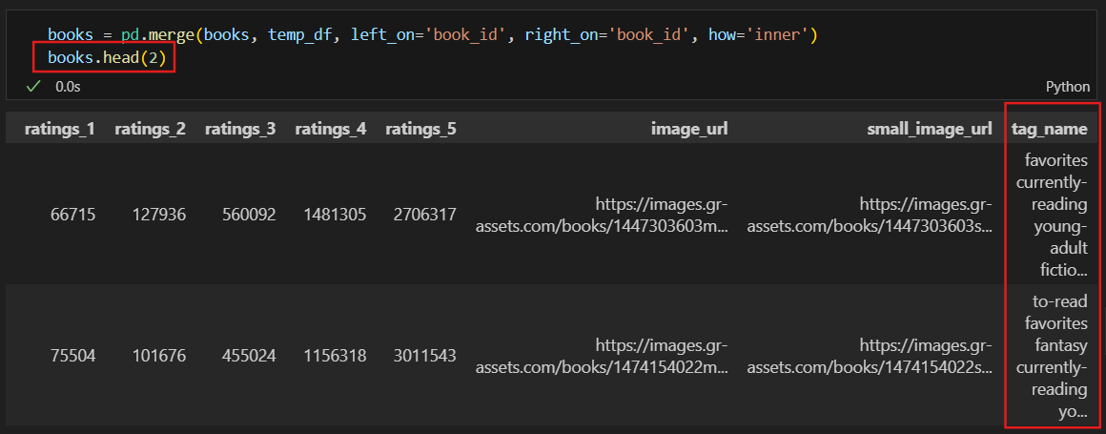Click tag_name cell starting with favorites currently-reading
This screenshot has height=434, width=1106.
[x=1053, y=215]
